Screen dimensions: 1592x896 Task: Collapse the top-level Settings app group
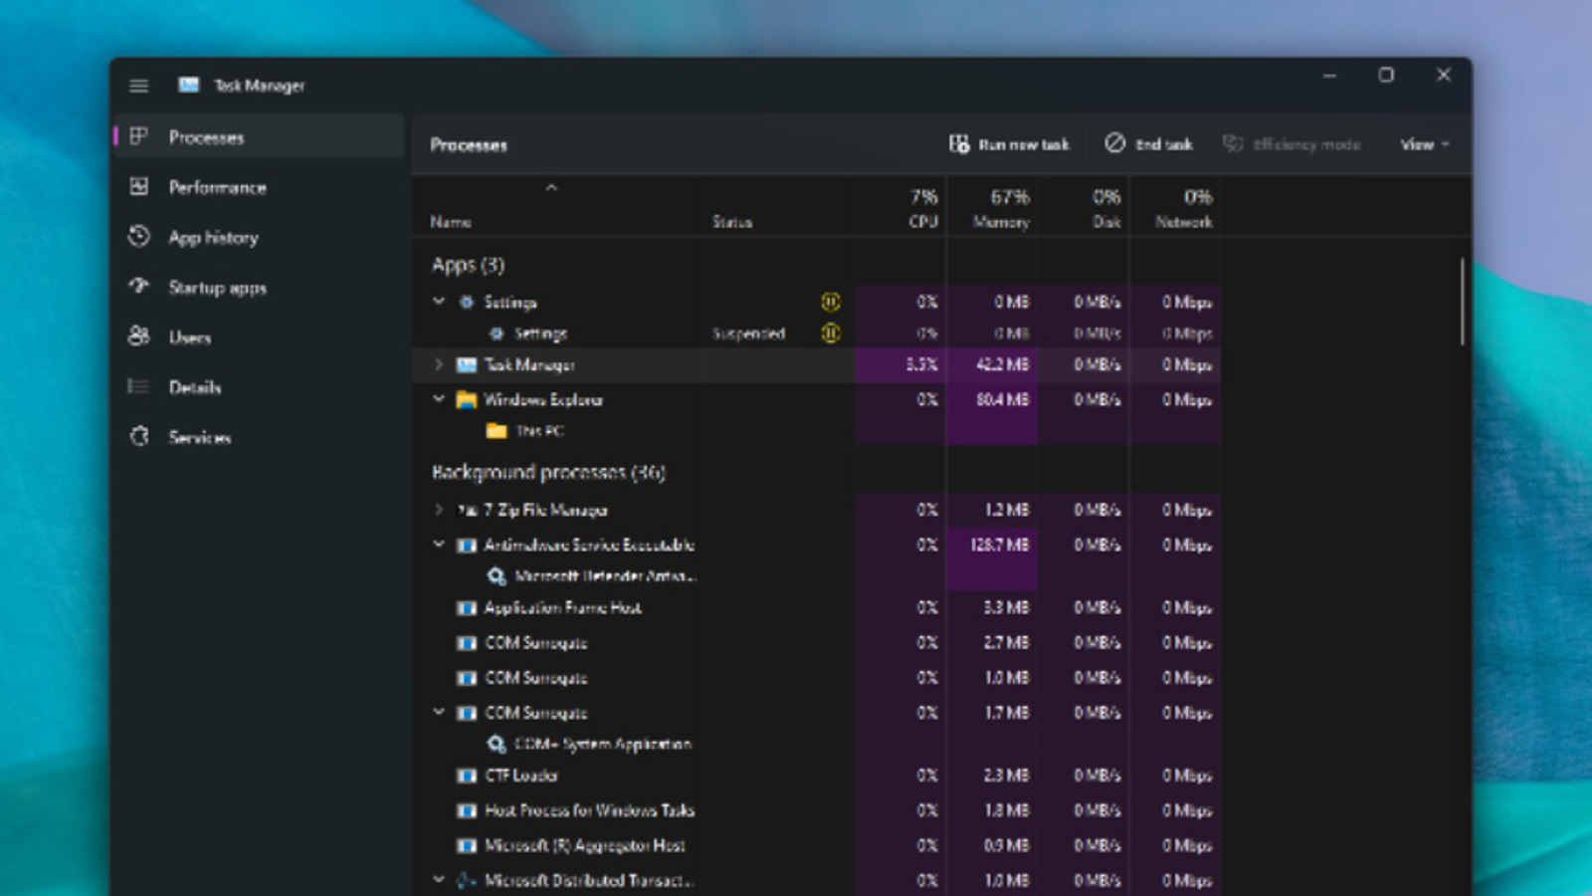pos(439,301)
